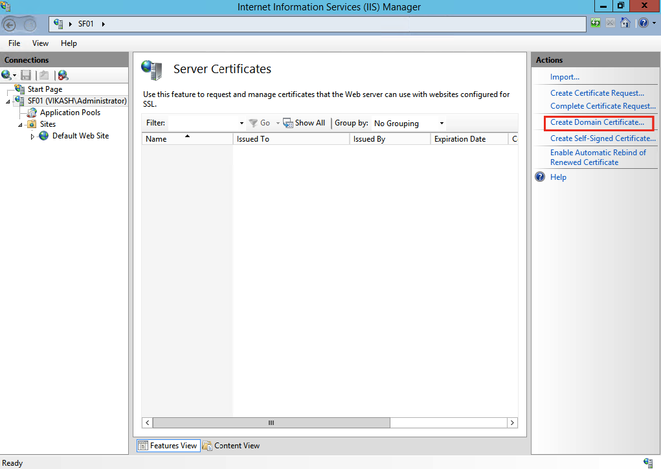
Task: Open the dropdown arrow next to Go
Action: click(x=278, y=123)
